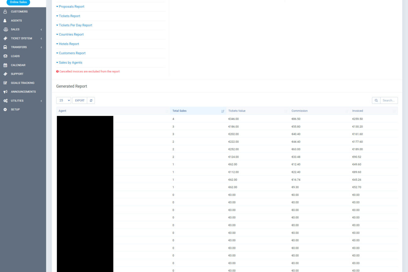Viewport: 408px width, 272px height.
Task: Open the Sales by Agents report
Action: point(70,62)
